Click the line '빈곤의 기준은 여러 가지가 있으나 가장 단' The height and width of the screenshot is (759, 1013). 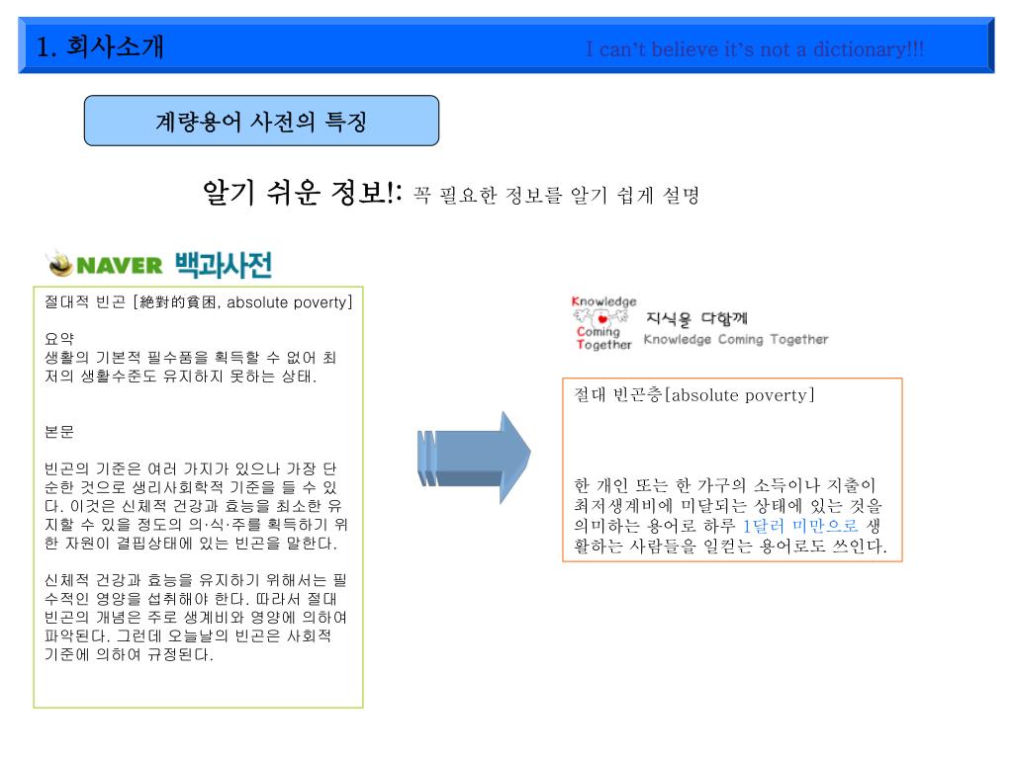click(x=190, y=468)
